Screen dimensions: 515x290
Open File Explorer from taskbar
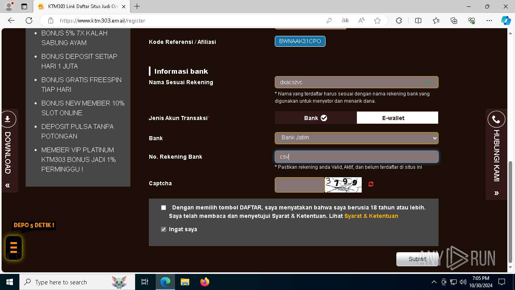(x=185, y=282)
